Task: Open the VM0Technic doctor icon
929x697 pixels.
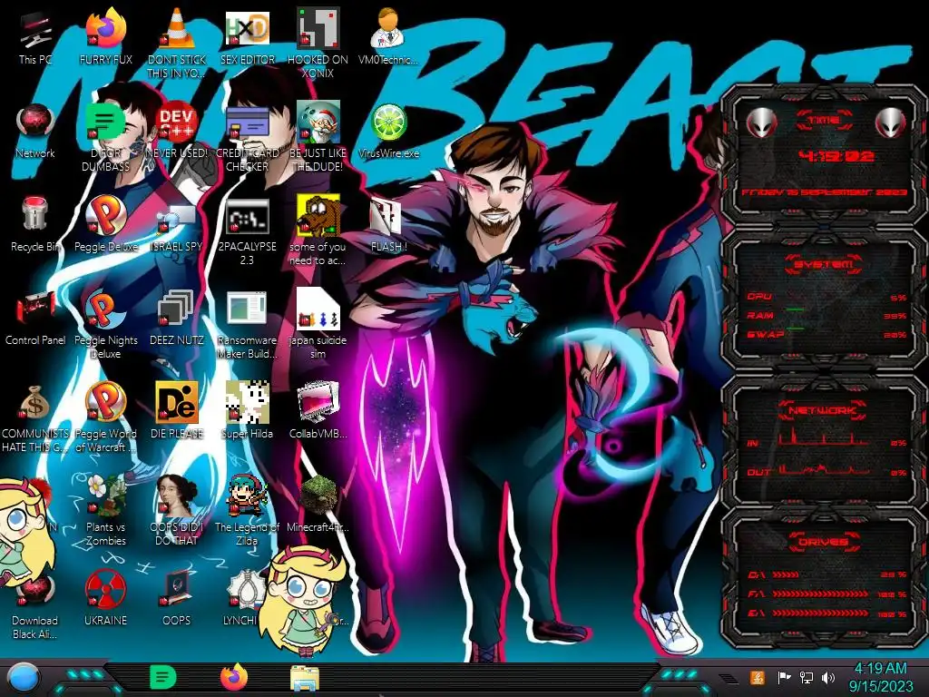Action: [388, 28]
